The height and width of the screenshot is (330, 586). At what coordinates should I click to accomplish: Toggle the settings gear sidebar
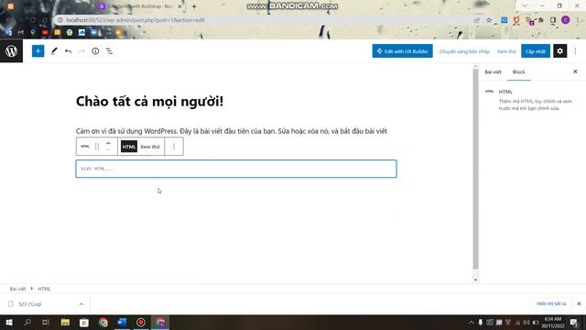coord(559,51)
